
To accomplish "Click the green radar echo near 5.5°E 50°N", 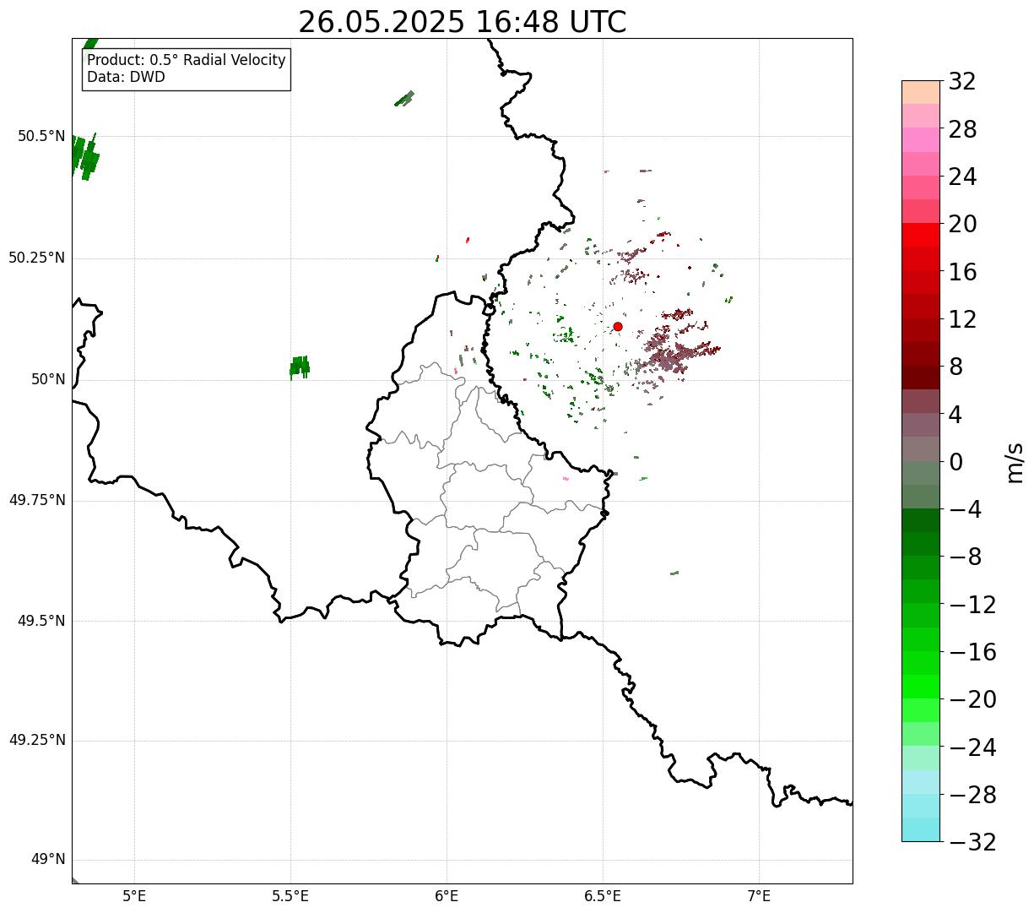I will click(300, 367).
